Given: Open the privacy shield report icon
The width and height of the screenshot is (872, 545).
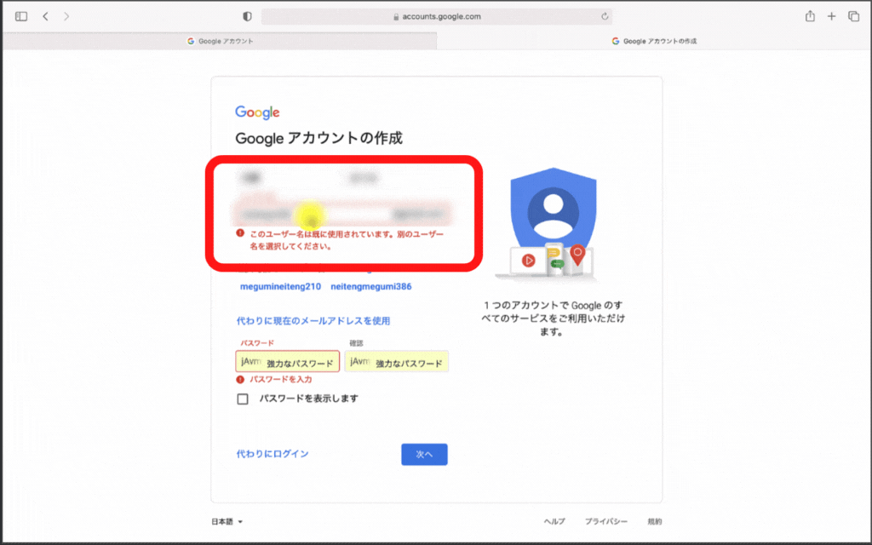Looking at the screenshot, I should (248, 17).
